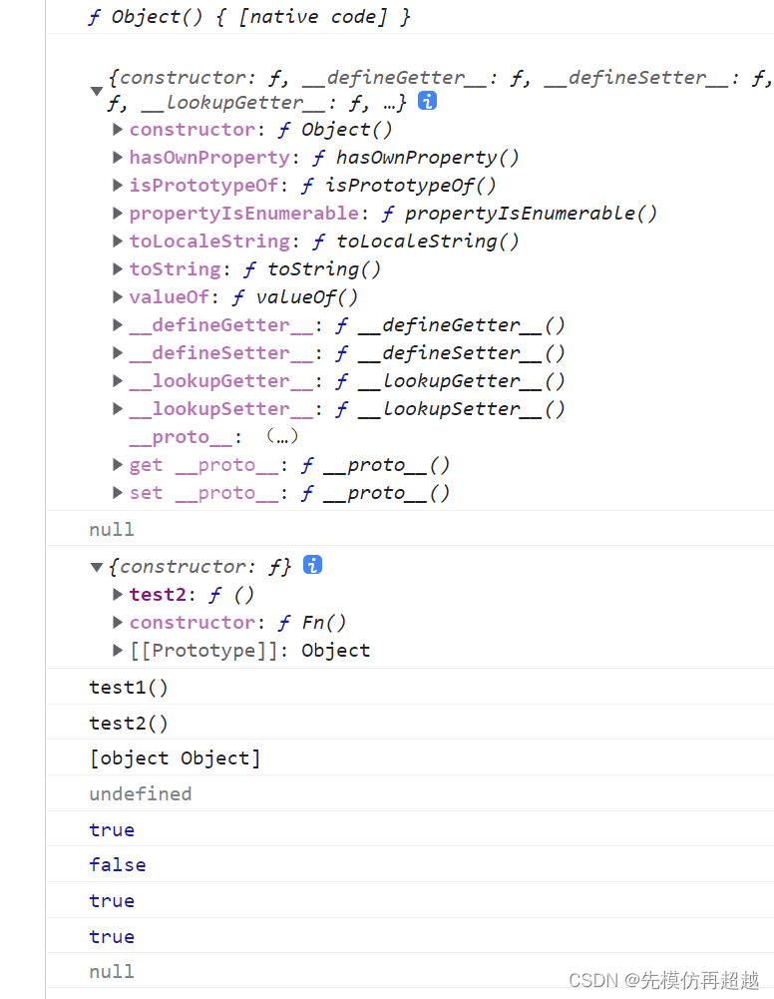
Task: Select the test2() log line
Action: pyautogui.click(x=129, y=724)
